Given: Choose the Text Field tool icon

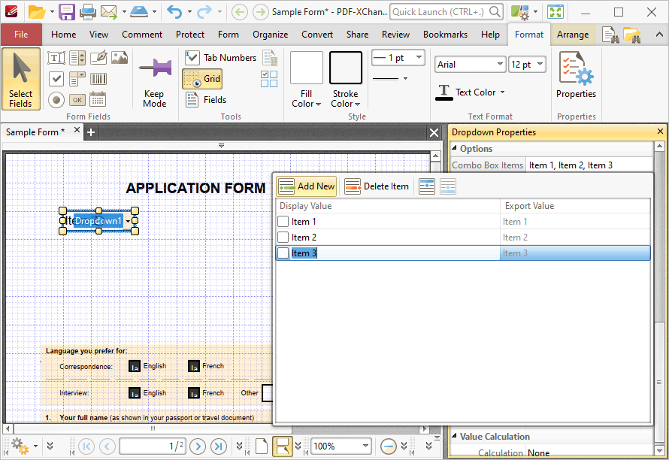Looking at the screenshot, I should (56, 58).
